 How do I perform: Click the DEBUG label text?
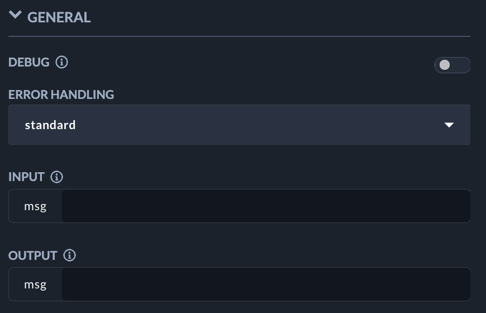coord(29,62)
